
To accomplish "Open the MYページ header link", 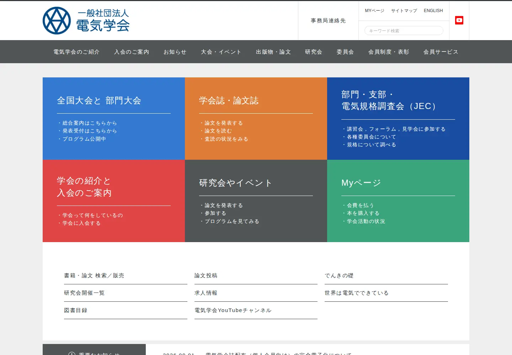I will point(374,11).
